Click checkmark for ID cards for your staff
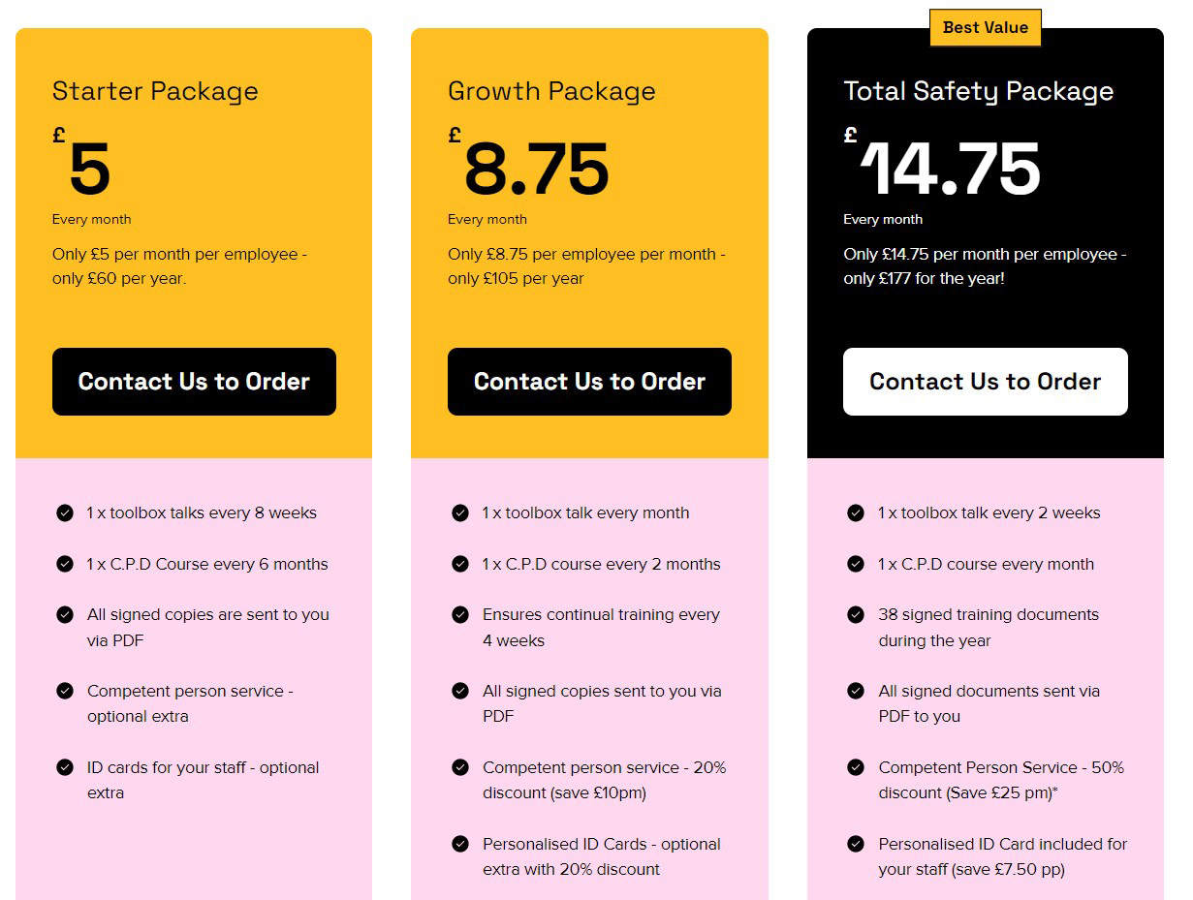1193x900 pixels. pos(65,767)
